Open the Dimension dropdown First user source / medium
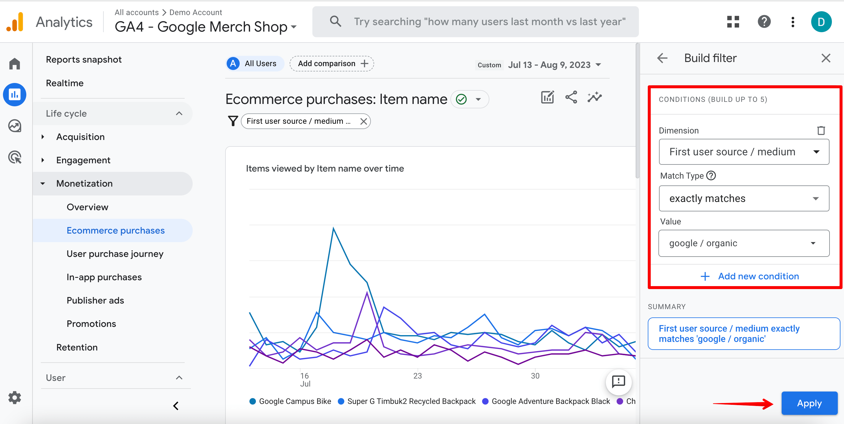 point(744,152)
